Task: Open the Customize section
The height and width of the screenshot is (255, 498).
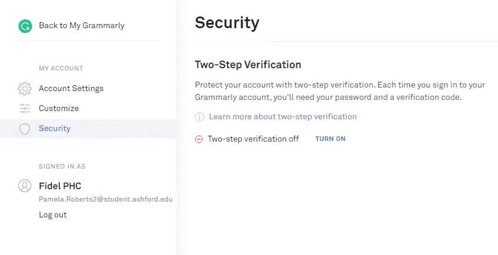Action: click(x=59, y=109)
